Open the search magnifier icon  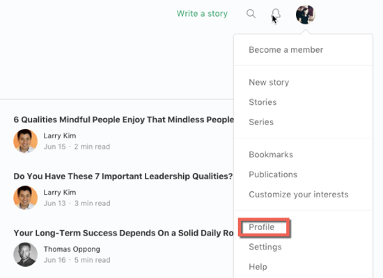pos(251,14)
